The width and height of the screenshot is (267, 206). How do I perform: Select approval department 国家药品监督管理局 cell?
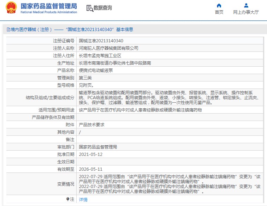98,147
